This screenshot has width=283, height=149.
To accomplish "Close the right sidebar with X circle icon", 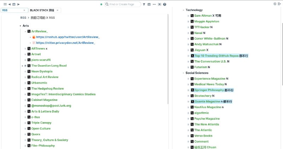I will click(275, 4).
